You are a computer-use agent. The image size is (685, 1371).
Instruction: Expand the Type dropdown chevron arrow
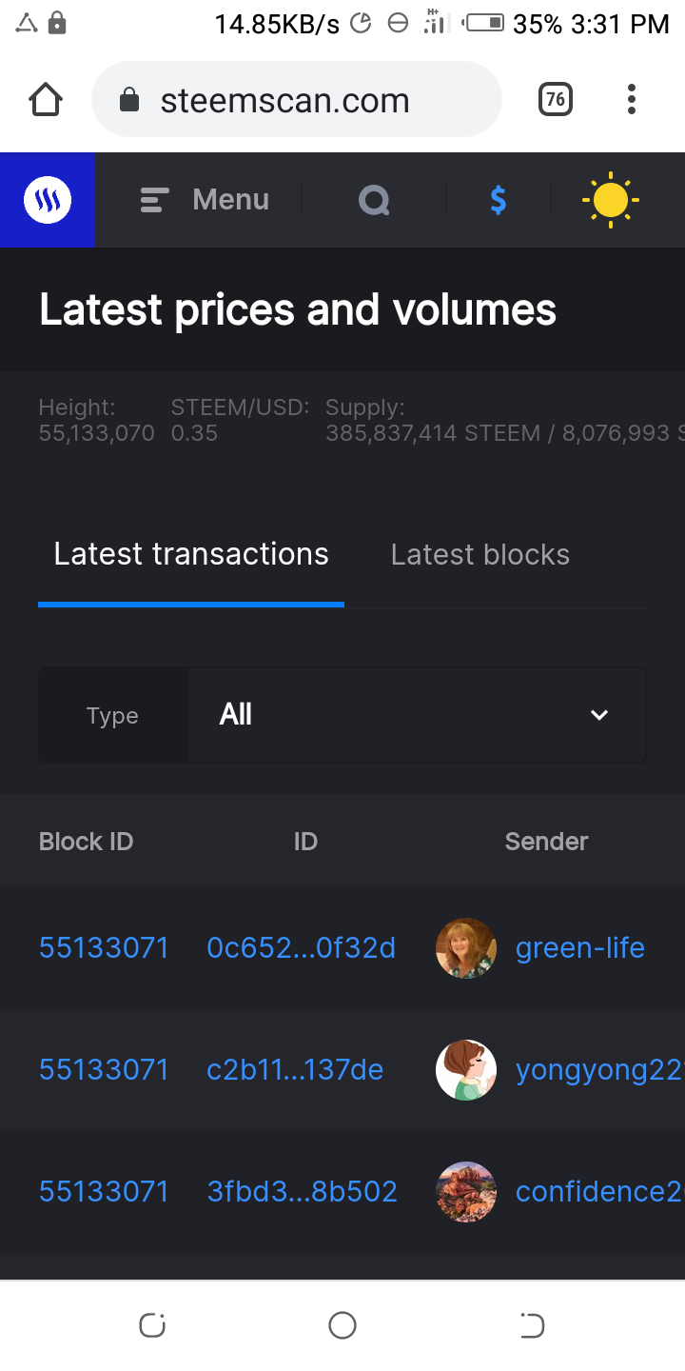pos(598,715)
